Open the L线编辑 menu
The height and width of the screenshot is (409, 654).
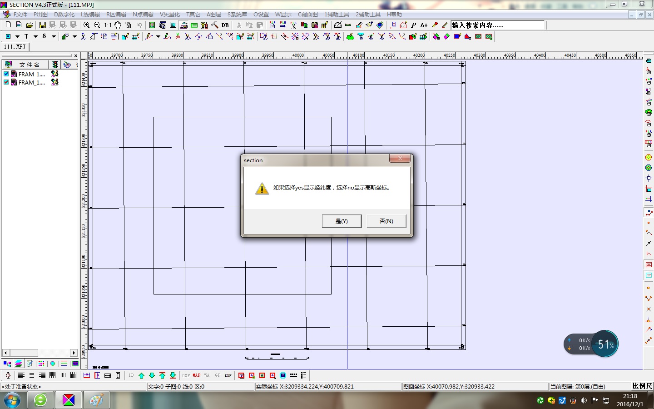click(90, 15)
